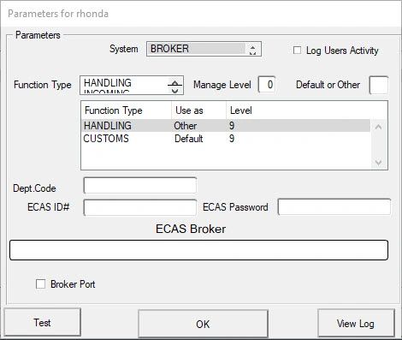Click the Test button
Image resolution: width=402 pixels, height=340 pixels.
(x=42, y=322)
